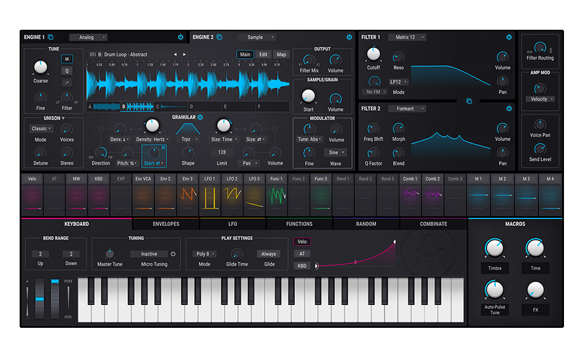Click the Engine 2 copy icon
The height and width of the screenshot is (338, 583).
220,37
